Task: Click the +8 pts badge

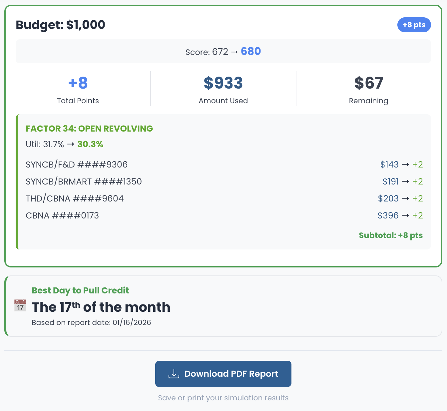Action: pyautogui.click(x=414, y=25)
